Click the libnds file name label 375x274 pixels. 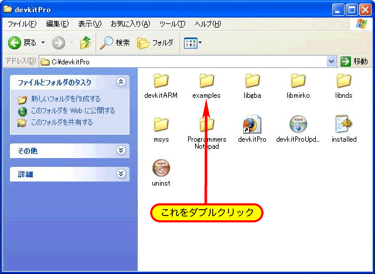(344, 95)
